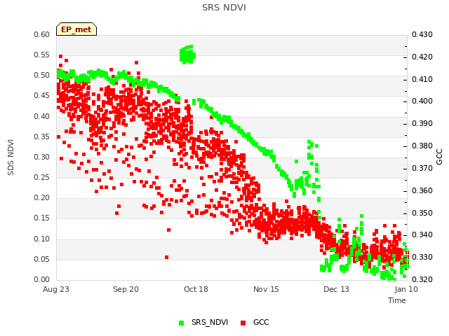Click the 0.60 left axis value

pyautogui.click(x=42, y=34)
